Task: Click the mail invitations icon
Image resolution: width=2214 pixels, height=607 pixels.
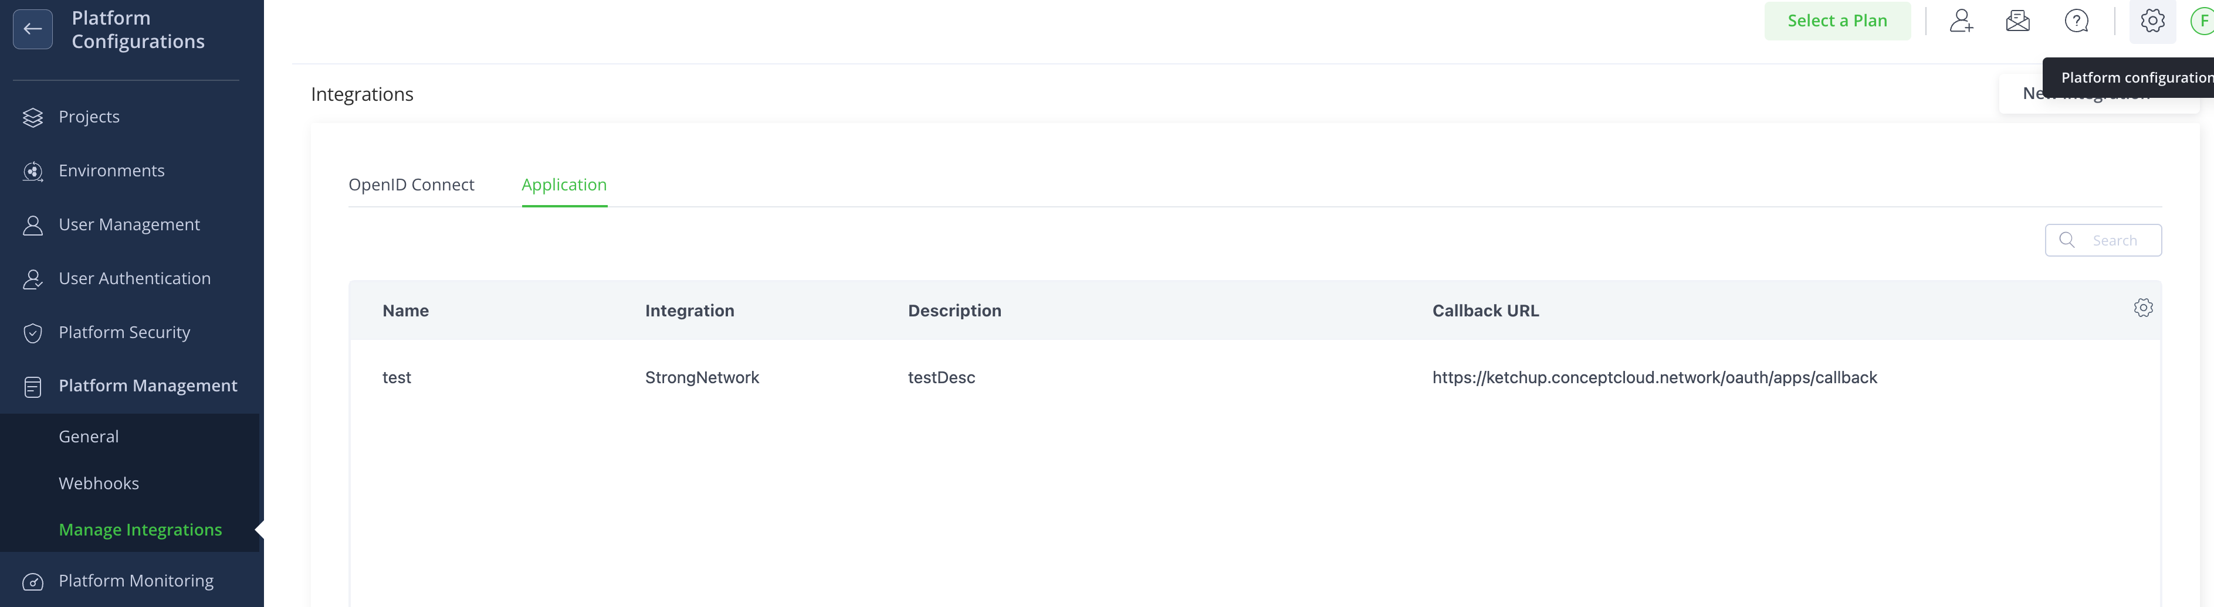Action: click(x=2017, y=20)
